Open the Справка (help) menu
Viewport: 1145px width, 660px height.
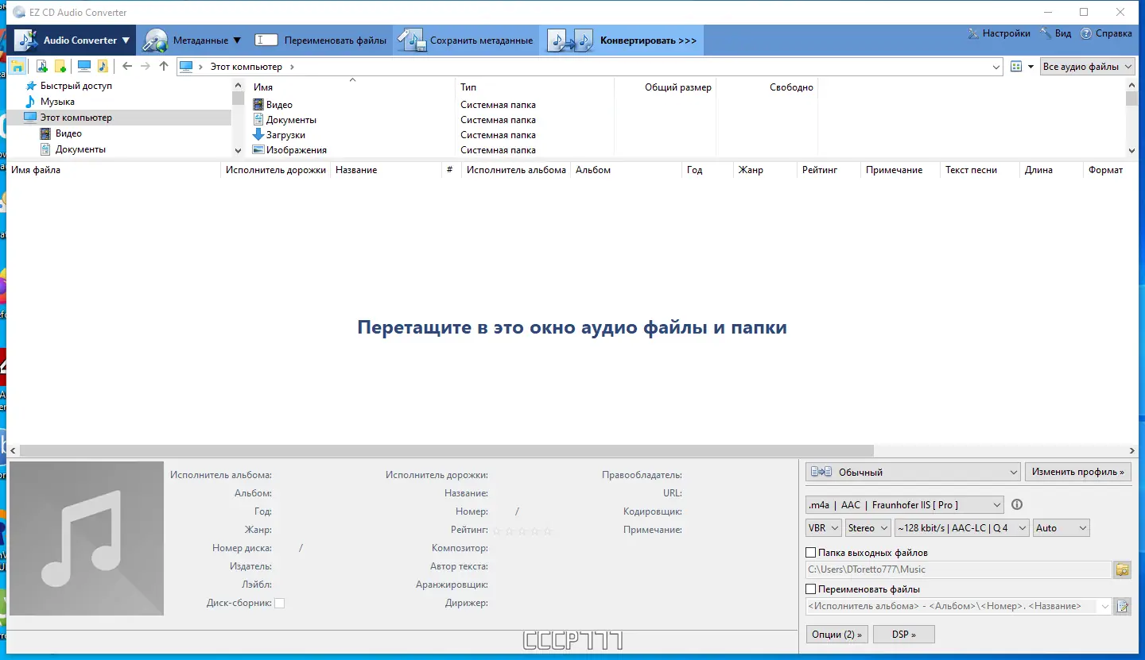point(1107,33)
